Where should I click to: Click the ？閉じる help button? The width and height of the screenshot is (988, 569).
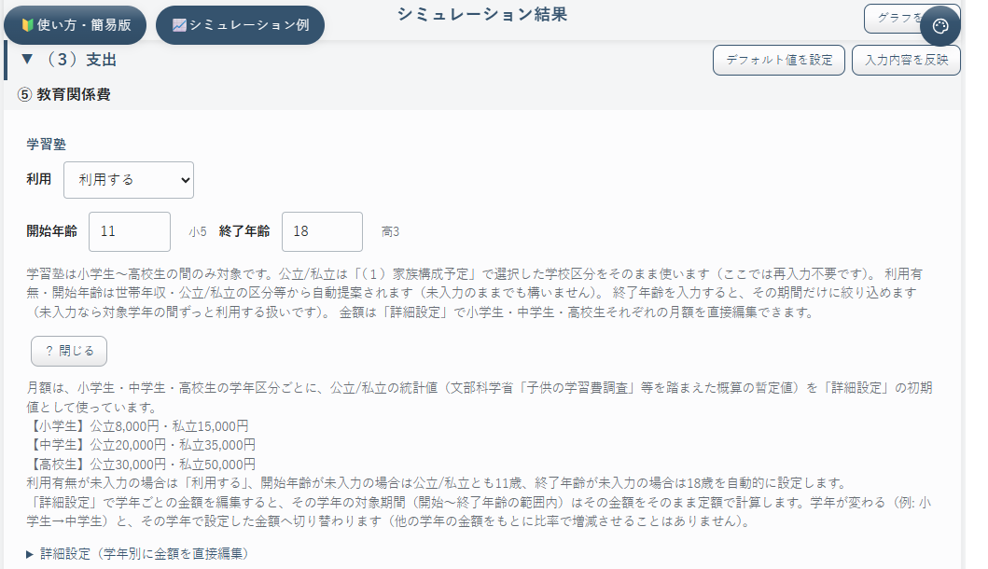(x=69, y=351)
